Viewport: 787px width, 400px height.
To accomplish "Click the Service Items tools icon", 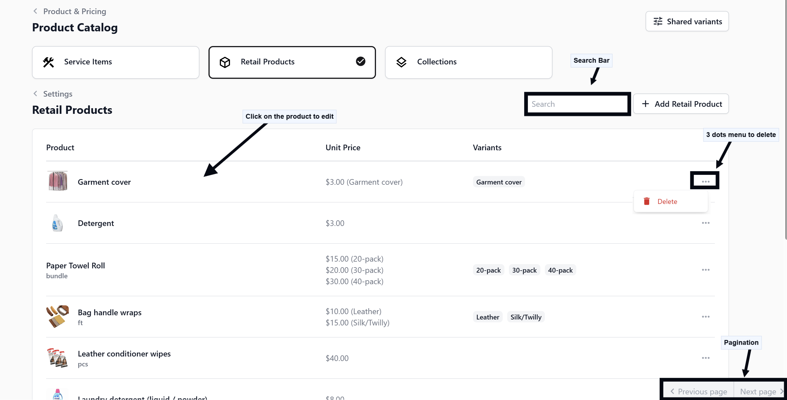I will [x=49, y=62].
